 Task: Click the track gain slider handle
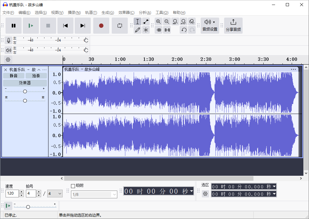25,91
